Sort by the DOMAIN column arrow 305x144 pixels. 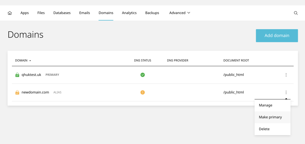click(x=30, y=60)
